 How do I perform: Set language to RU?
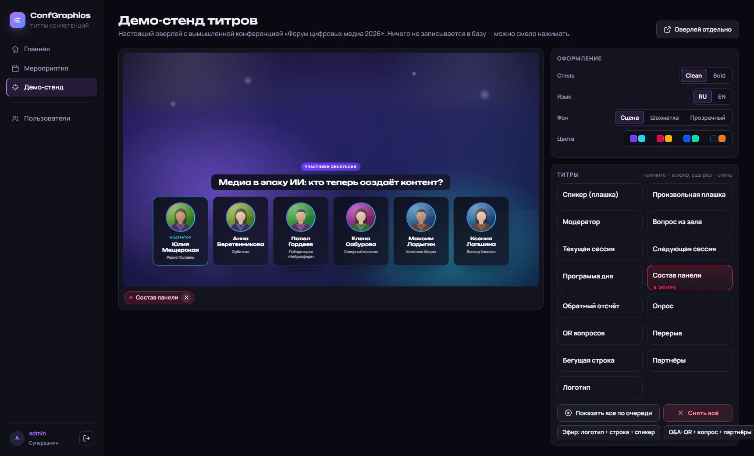(x=702, y=96)
